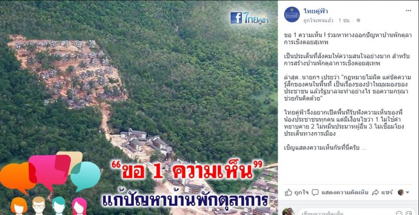Screen dimensions: 419x215
Task: Click the thumbs-up like icon
Action: pos(289,192)
